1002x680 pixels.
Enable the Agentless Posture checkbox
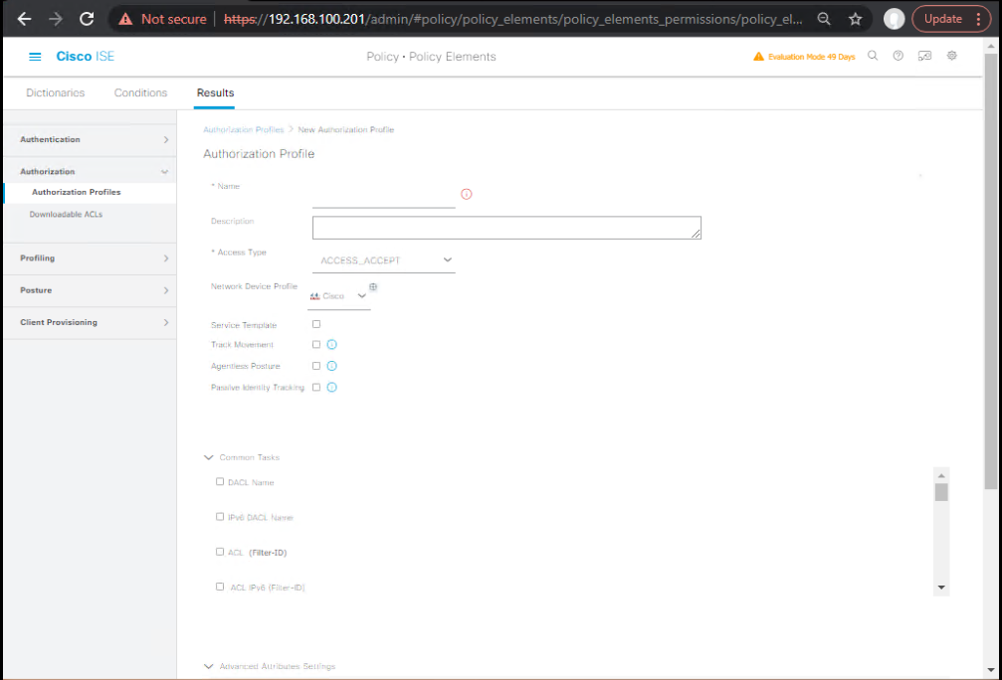pos(316,366)
